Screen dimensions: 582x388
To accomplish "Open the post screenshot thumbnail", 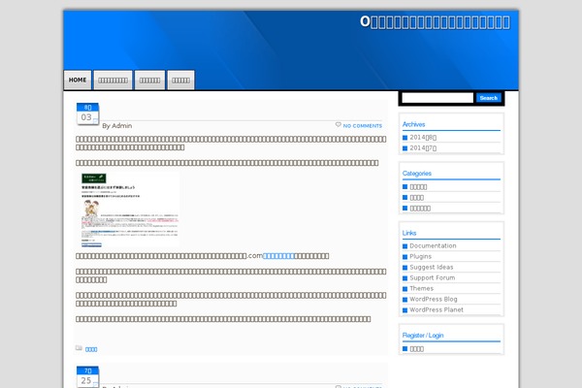I will pos(130,210).
